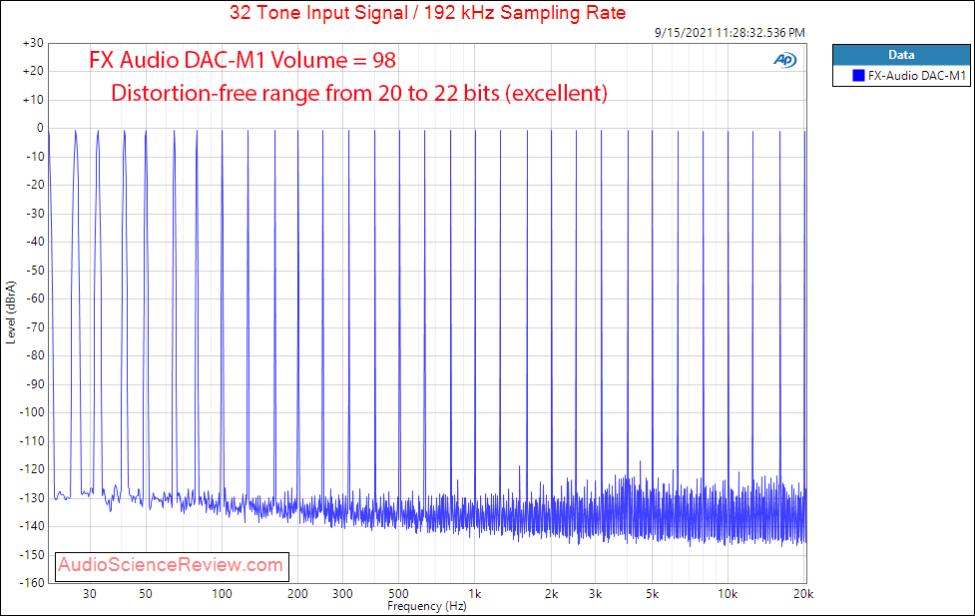
Task: Click the -60 value on the level axis
Action: (35, 299)
